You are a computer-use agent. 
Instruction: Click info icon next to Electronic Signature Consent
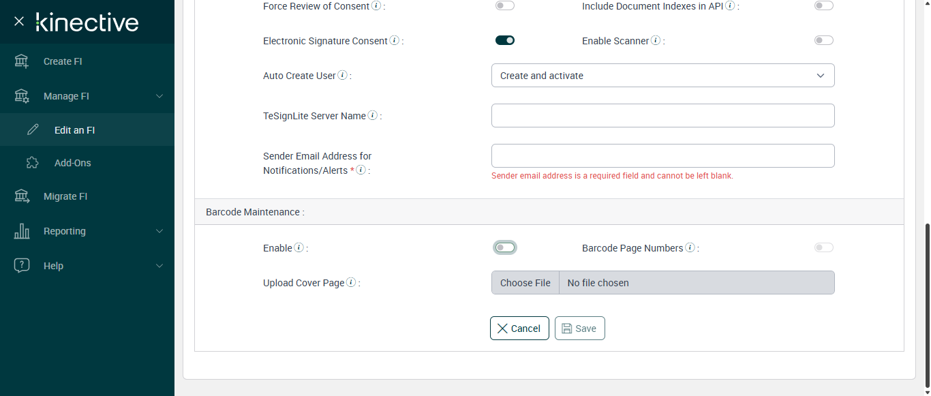click(x=394, y=41)
